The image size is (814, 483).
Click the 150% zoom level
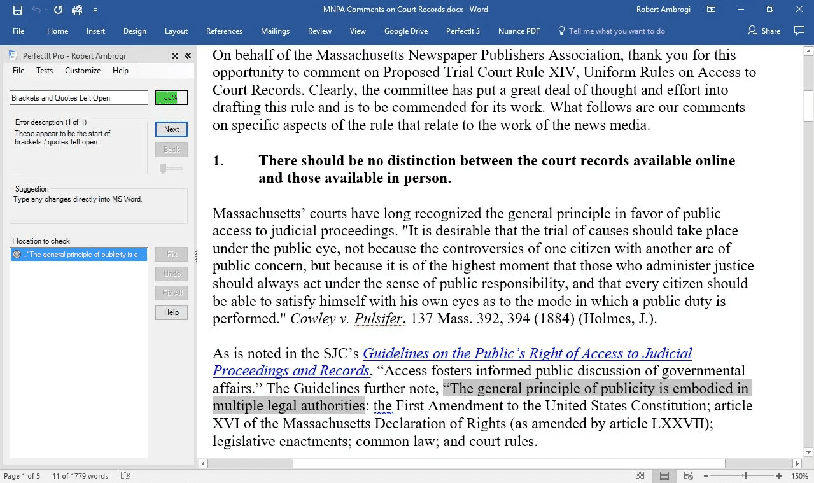pos(799,476)
